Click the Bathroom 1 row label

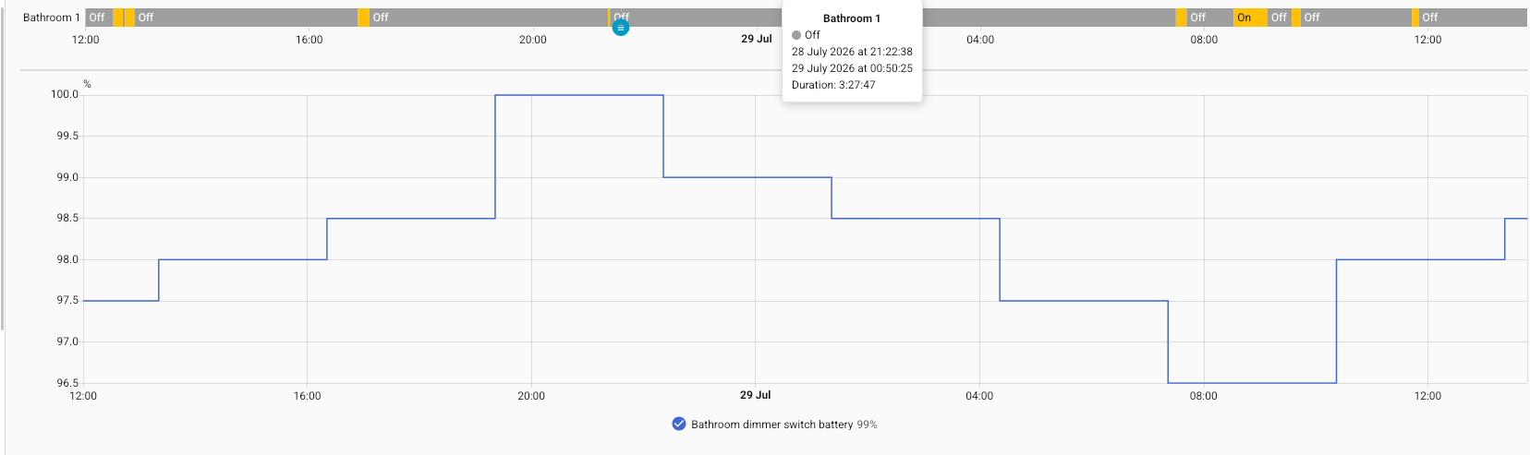coord(51,18)
